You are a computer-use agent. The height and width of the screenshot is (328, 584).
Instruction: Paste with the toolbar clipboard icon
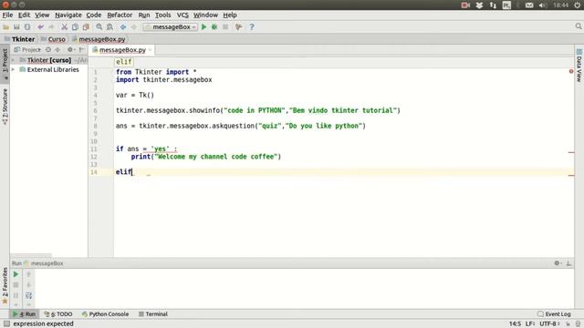(x=86, y=27)
